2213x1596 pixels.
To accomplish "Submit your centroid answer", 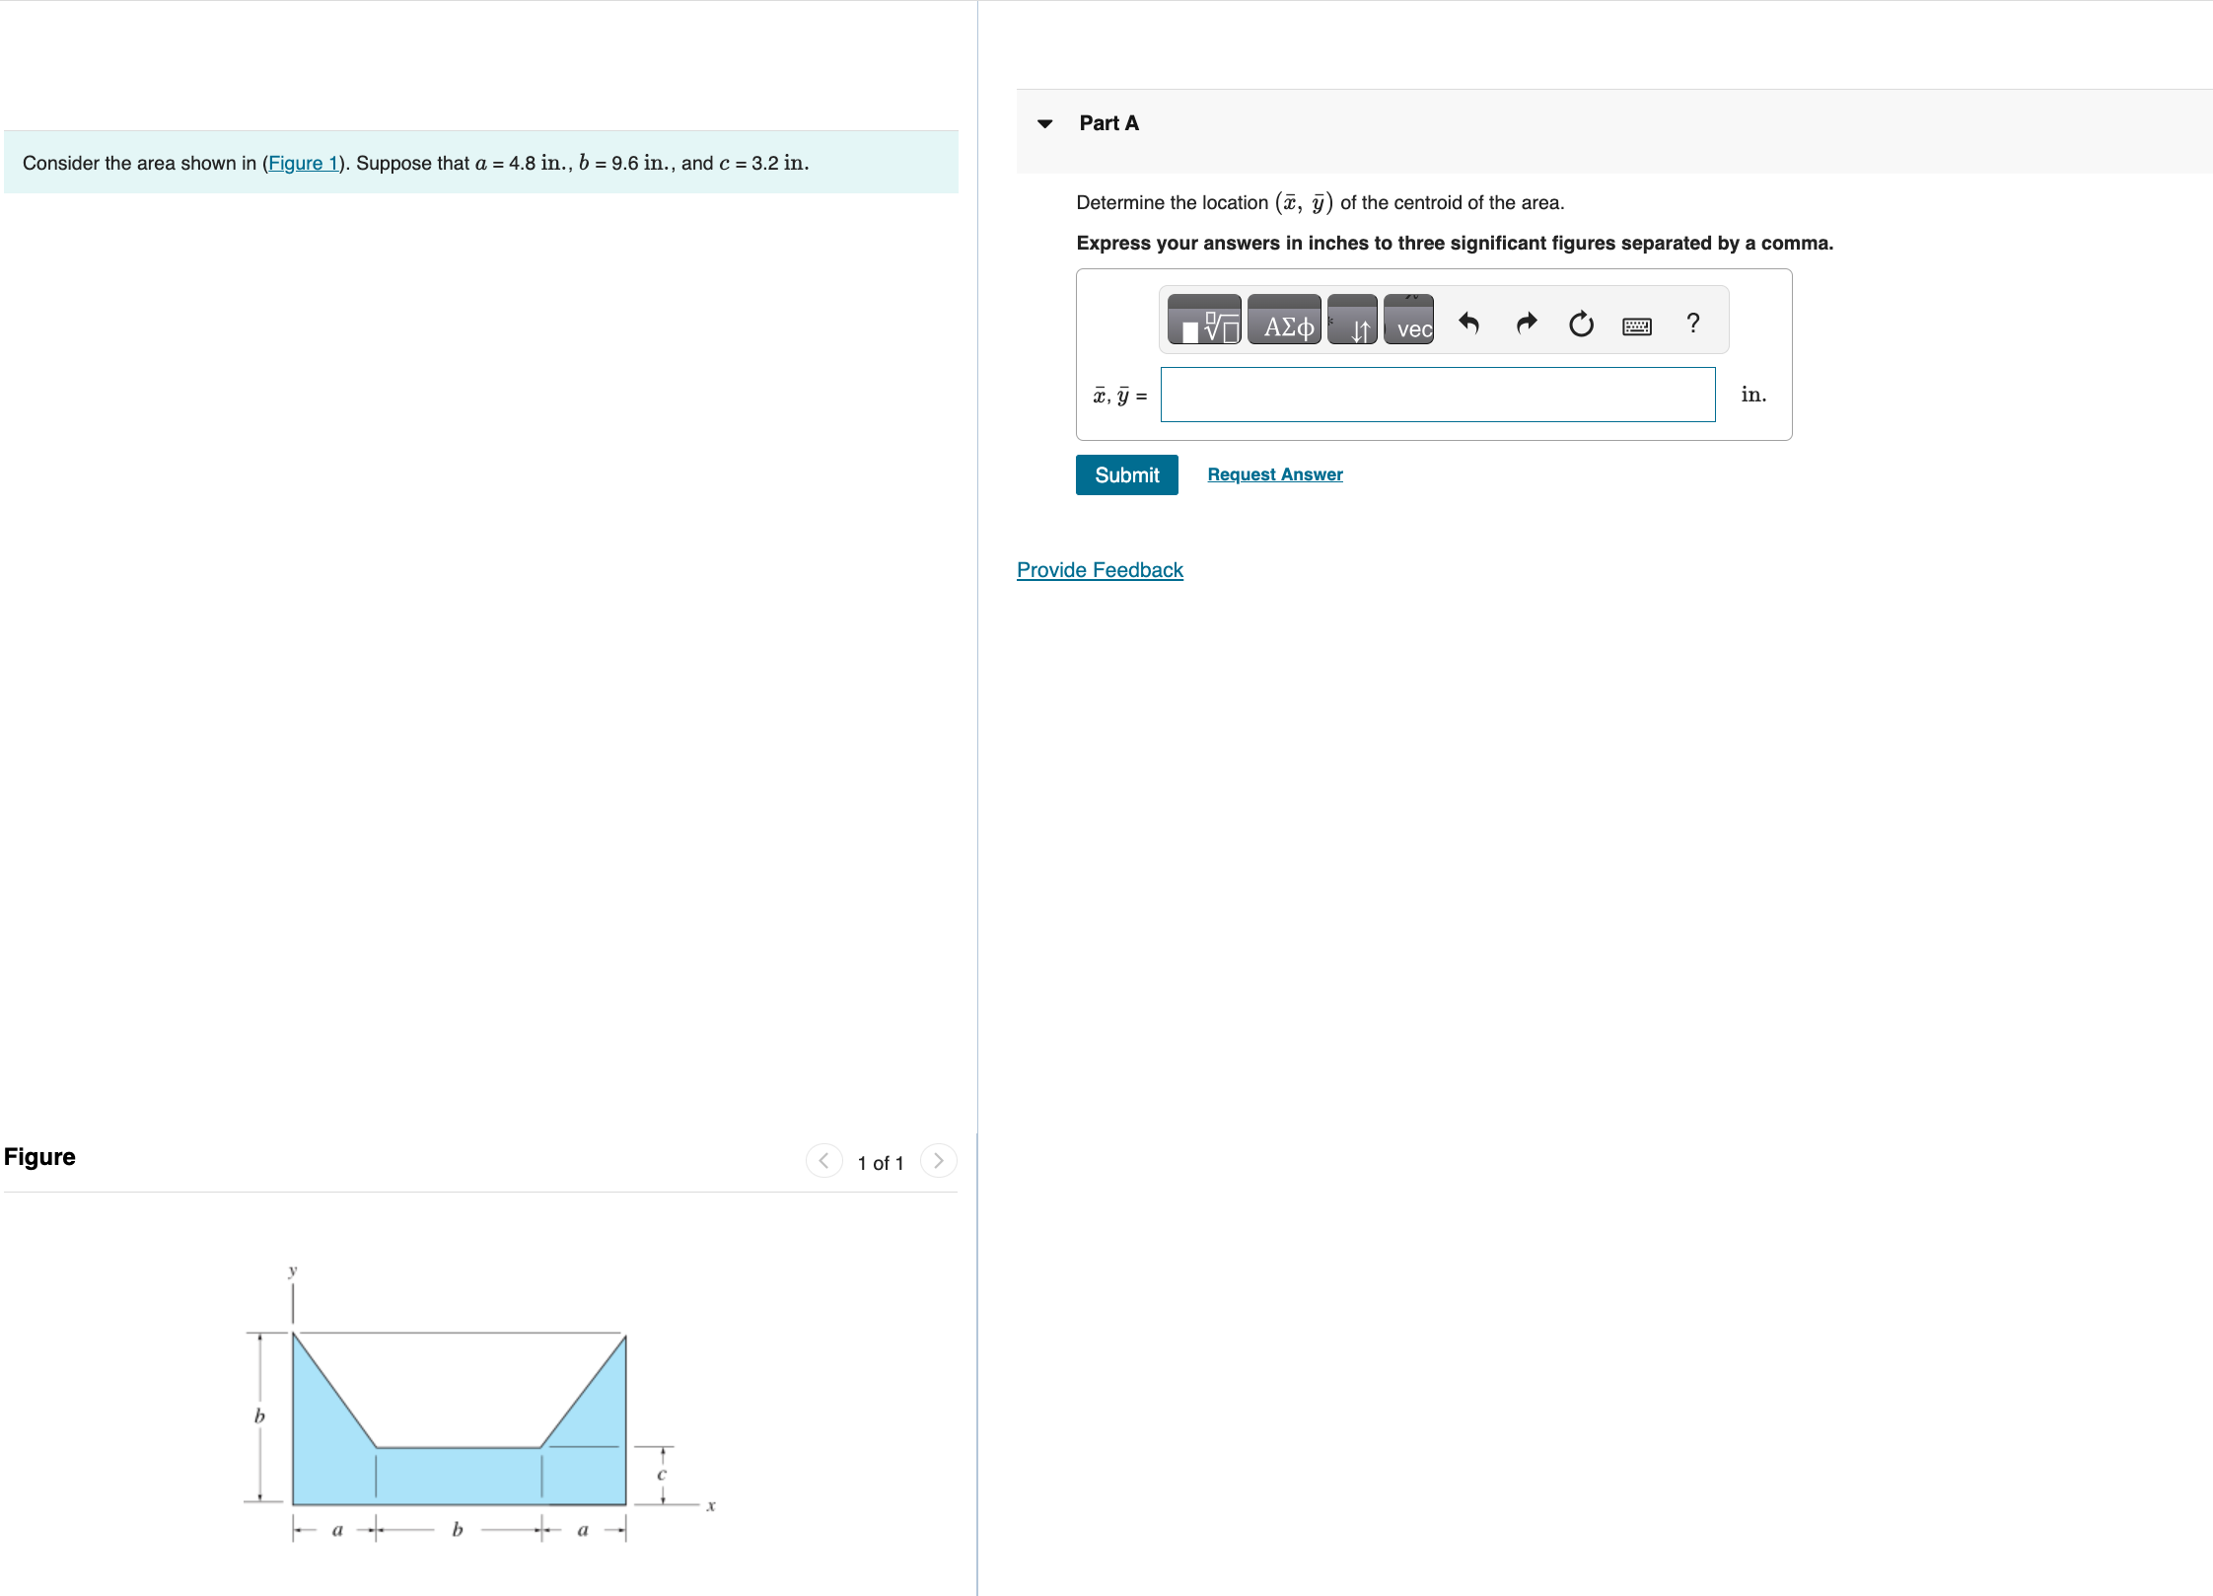I will pos(1126,474).
